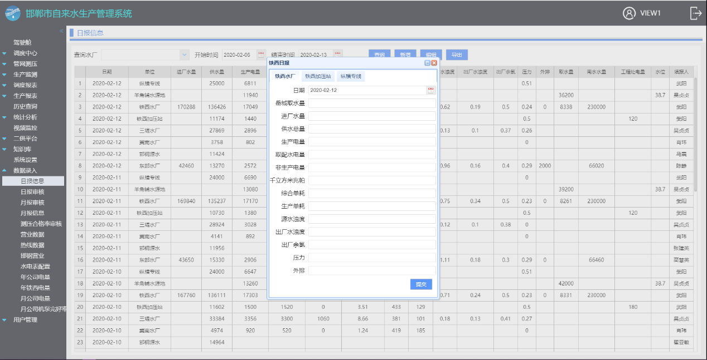Select 日报信息 in the sidebar
The width and height of the screenshot is (707, 360).
32,181
